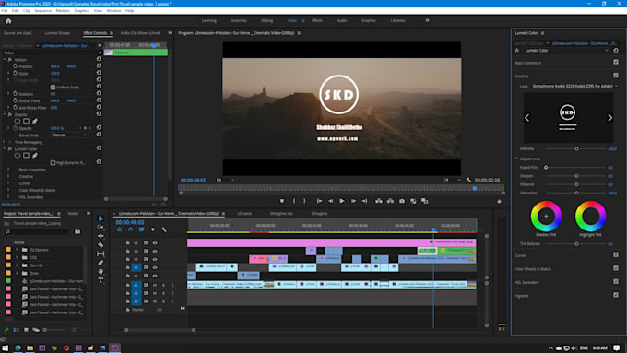This screenshot has height=353, width=627.
Task: Click the Lift button
Action: [378, 201]
